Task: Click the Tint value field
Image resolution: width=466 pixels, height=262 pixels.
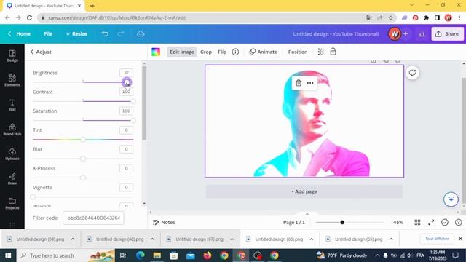Action: pyautogui.click(x=126, y=130)
